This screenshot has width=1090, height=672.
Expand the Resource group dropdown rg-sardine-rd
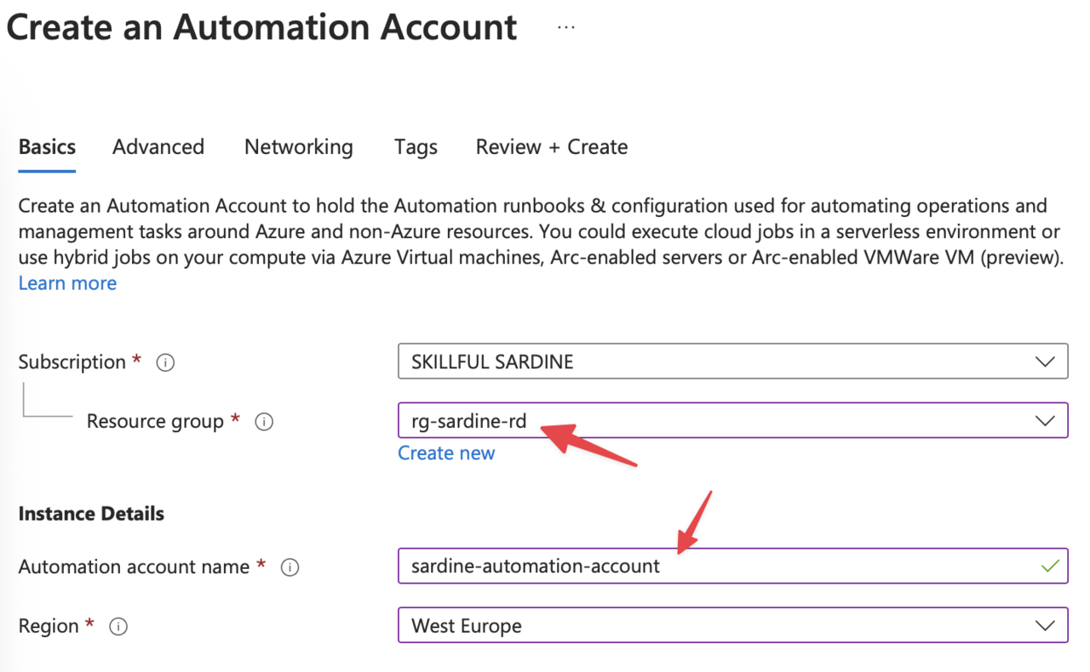pyautogui.click(x=732, y=420)
